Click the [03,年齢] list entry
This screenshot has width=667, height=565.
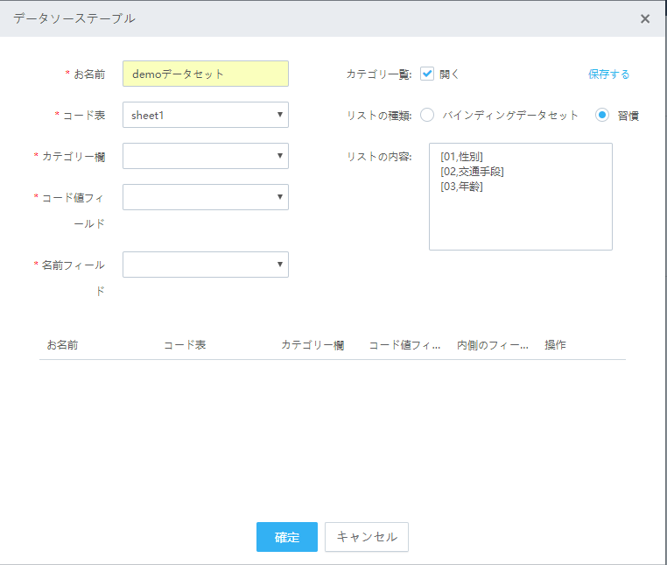pyautogui.click(x=461, y=187)
